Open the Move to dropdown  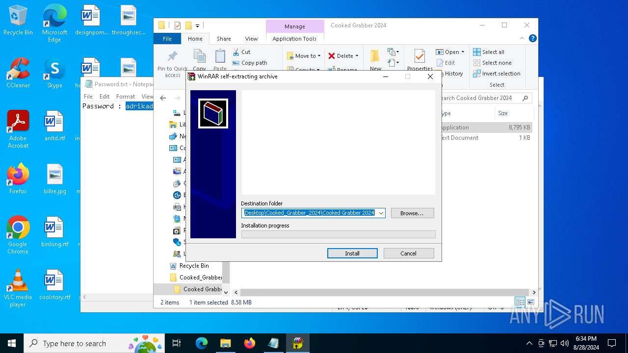pos(304,56)
